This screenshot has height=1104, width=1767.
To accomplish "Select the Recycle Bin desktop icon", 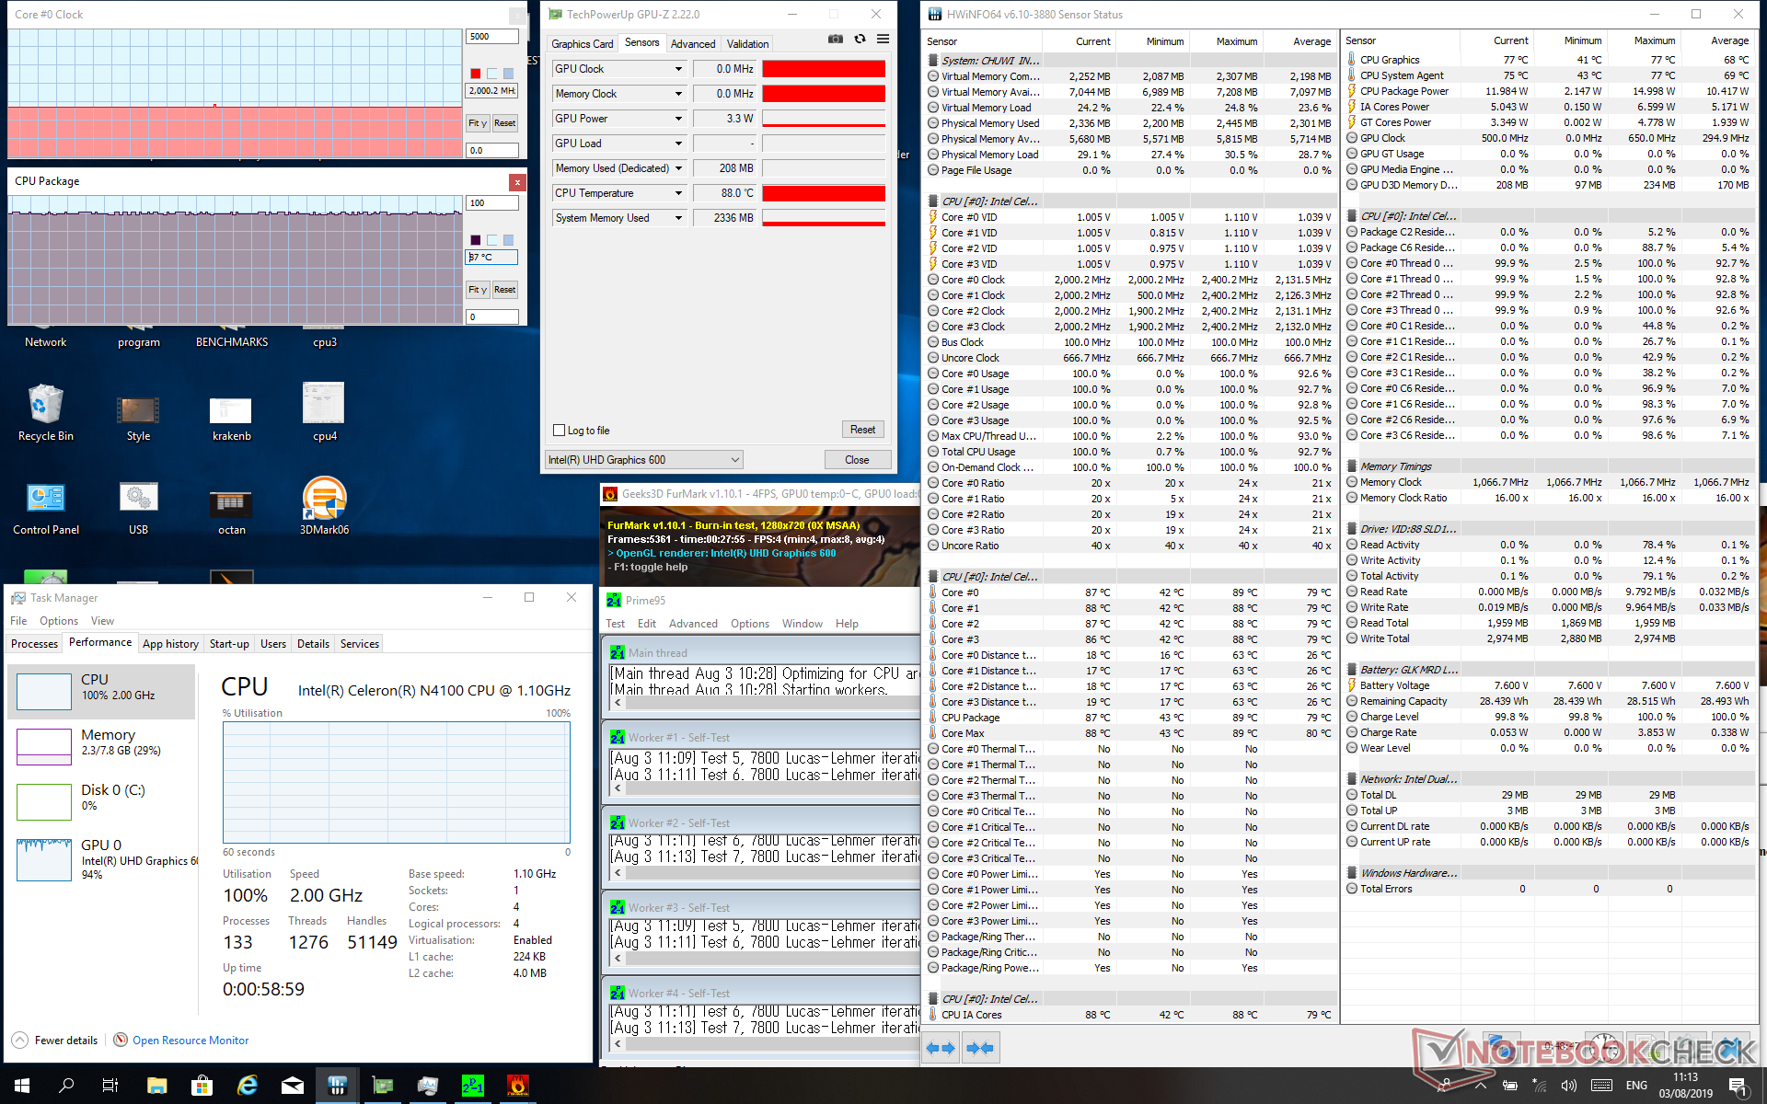I will pyautogui.click(x=46, y=412).
